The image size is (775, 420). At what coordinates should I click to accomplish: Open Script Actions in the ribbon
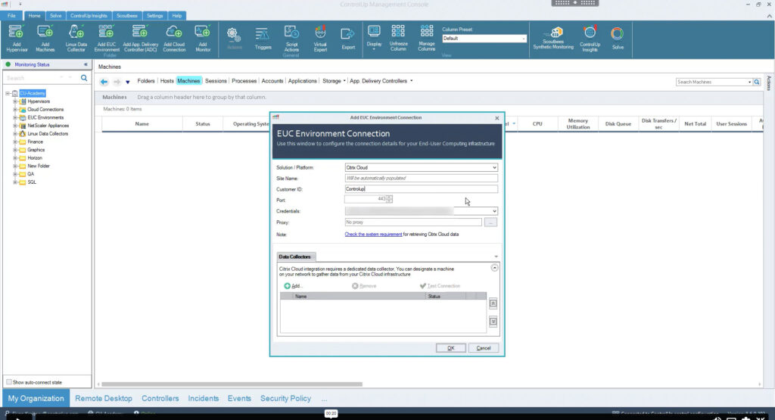pos(291,33)
